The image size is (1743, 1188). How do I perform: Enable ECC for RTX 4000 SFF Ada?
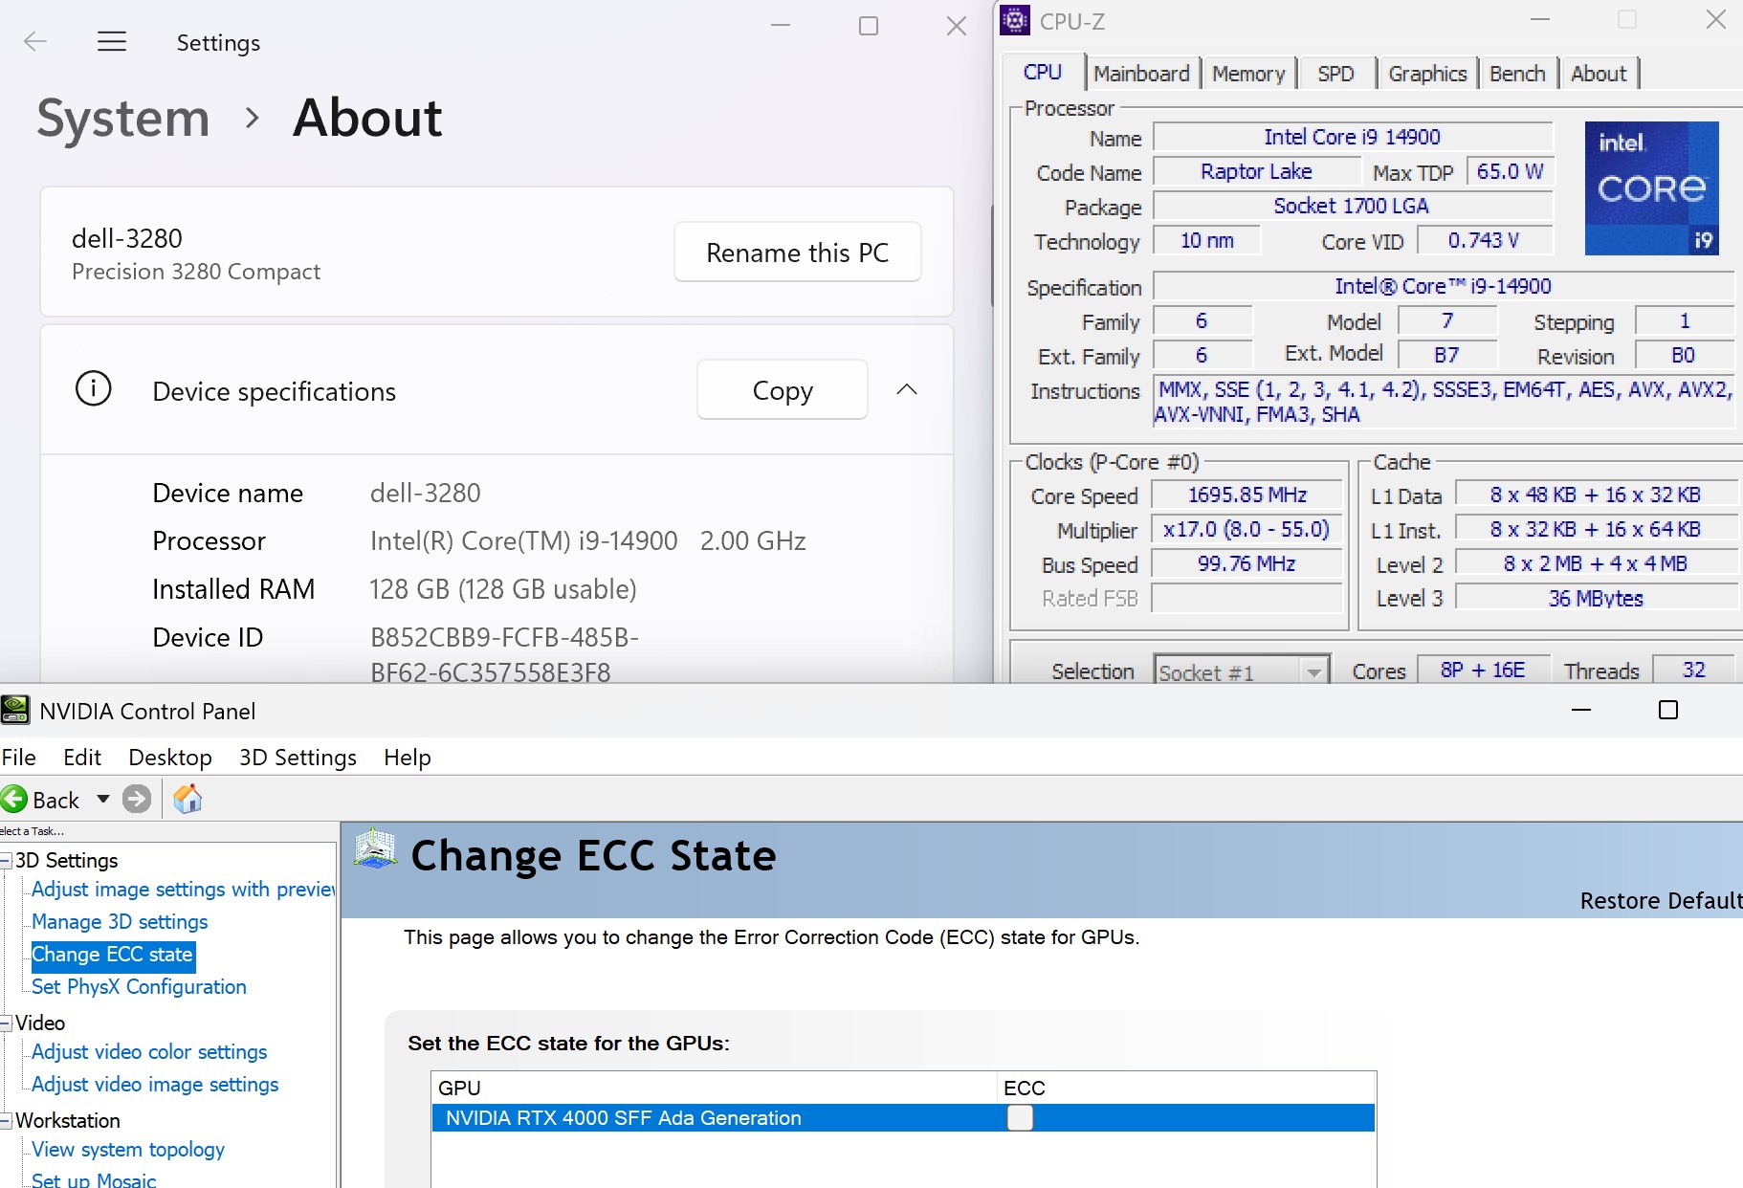click(x=1020, y=1117)
